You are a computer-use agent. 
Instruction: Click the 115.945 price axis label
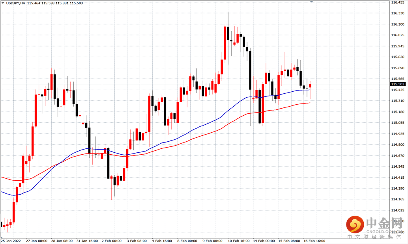click(x=398, y=46)
